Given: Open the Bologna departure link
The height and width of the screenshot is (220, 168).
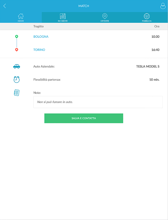Looking at the screenshot, I should 41,37.
